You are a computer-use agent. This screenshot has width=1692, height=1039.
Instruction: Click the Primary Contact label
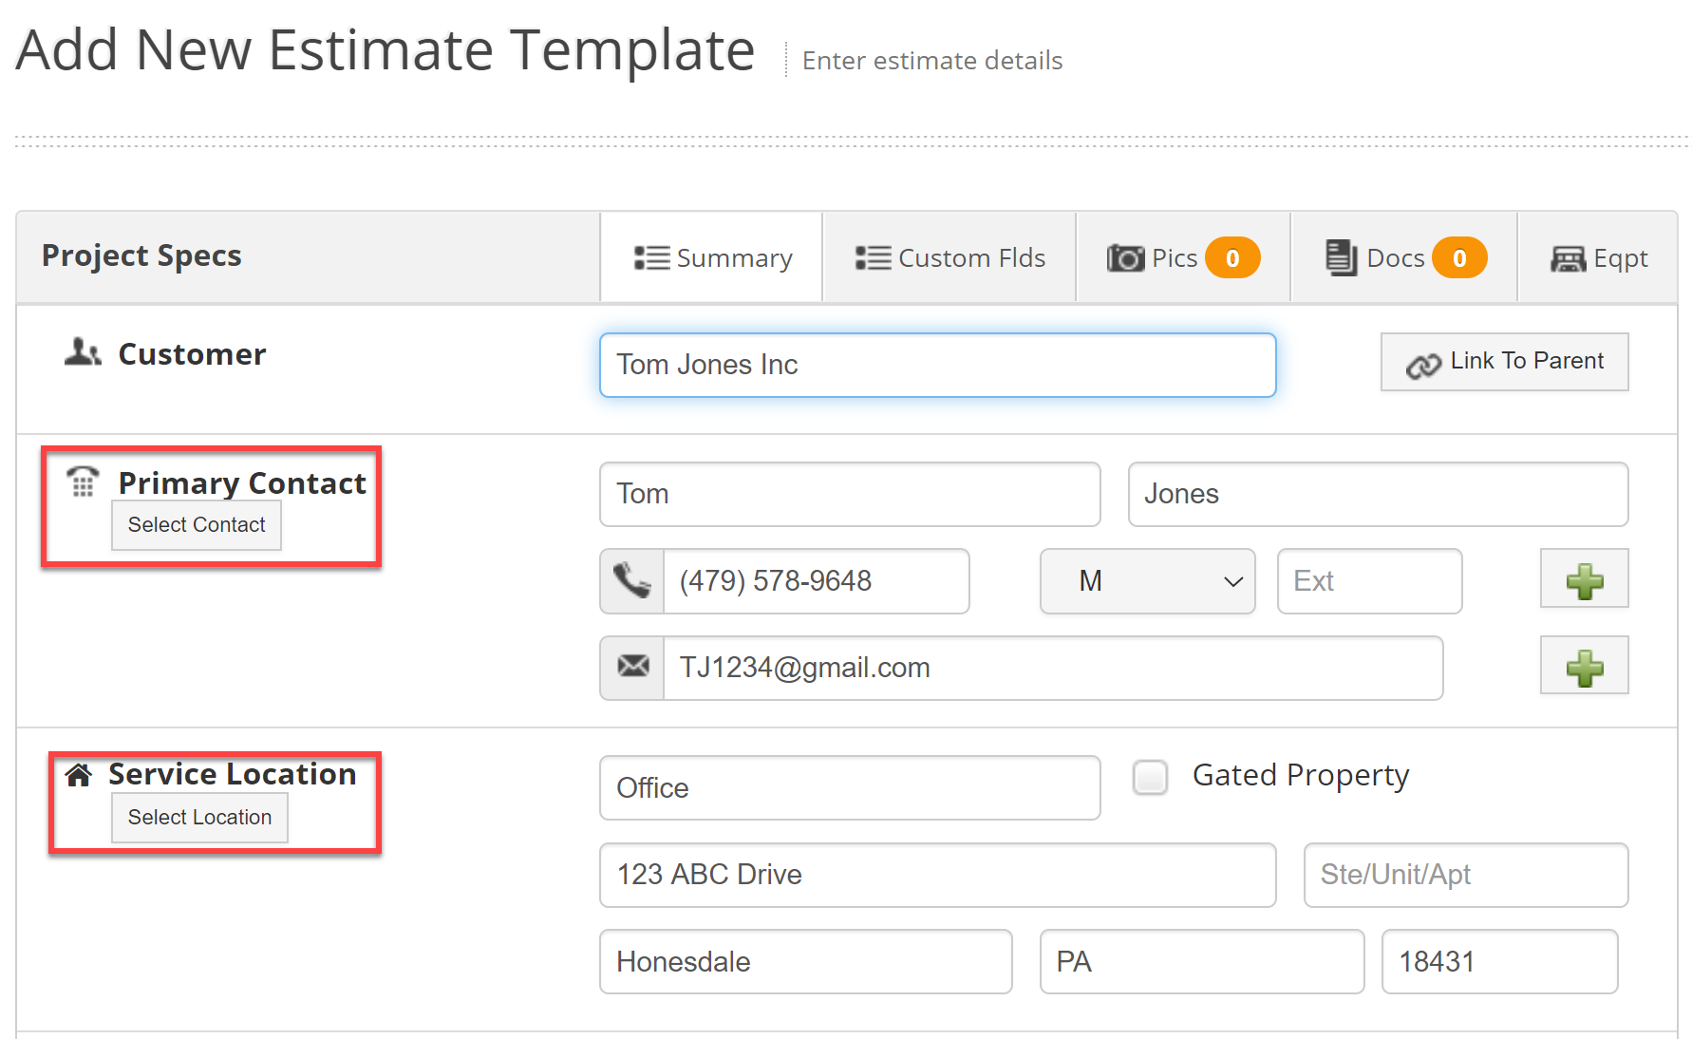[x=242, y=483]
